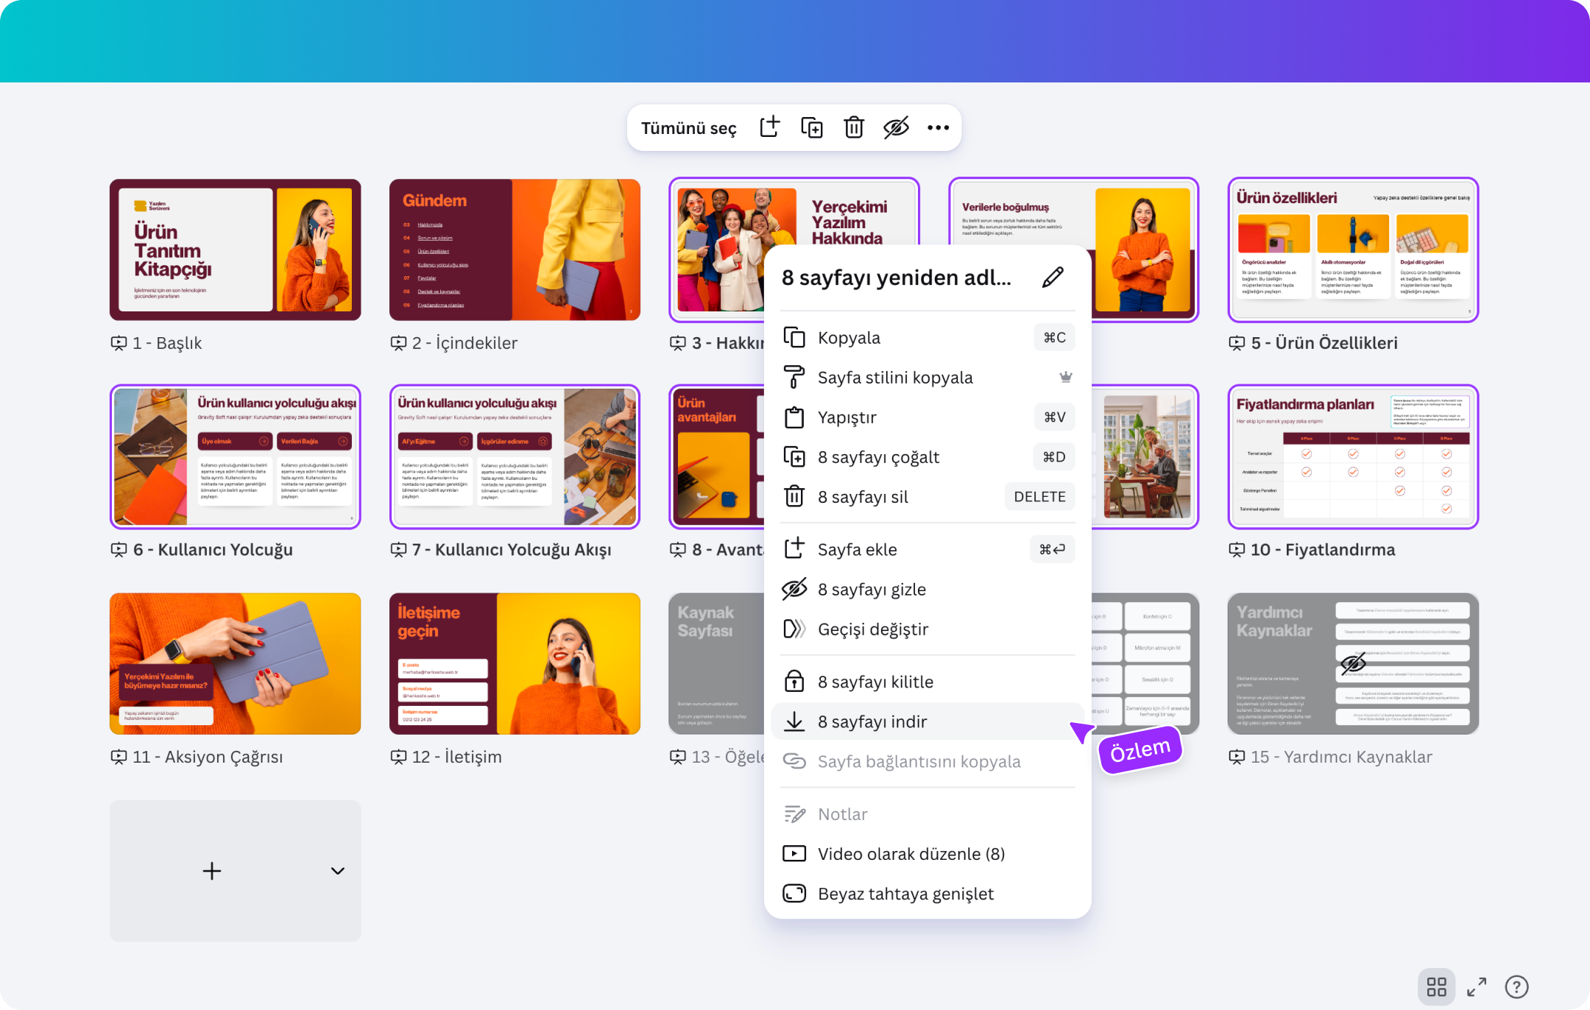Select Sayfa ekle menu item
The image size is (1590, 1010).
[x=928, y=549]
